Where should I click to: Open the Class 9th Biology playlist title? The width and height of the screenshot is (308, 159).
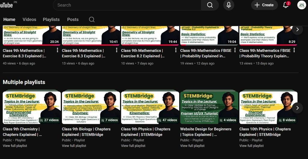click(x=86, y=132)
